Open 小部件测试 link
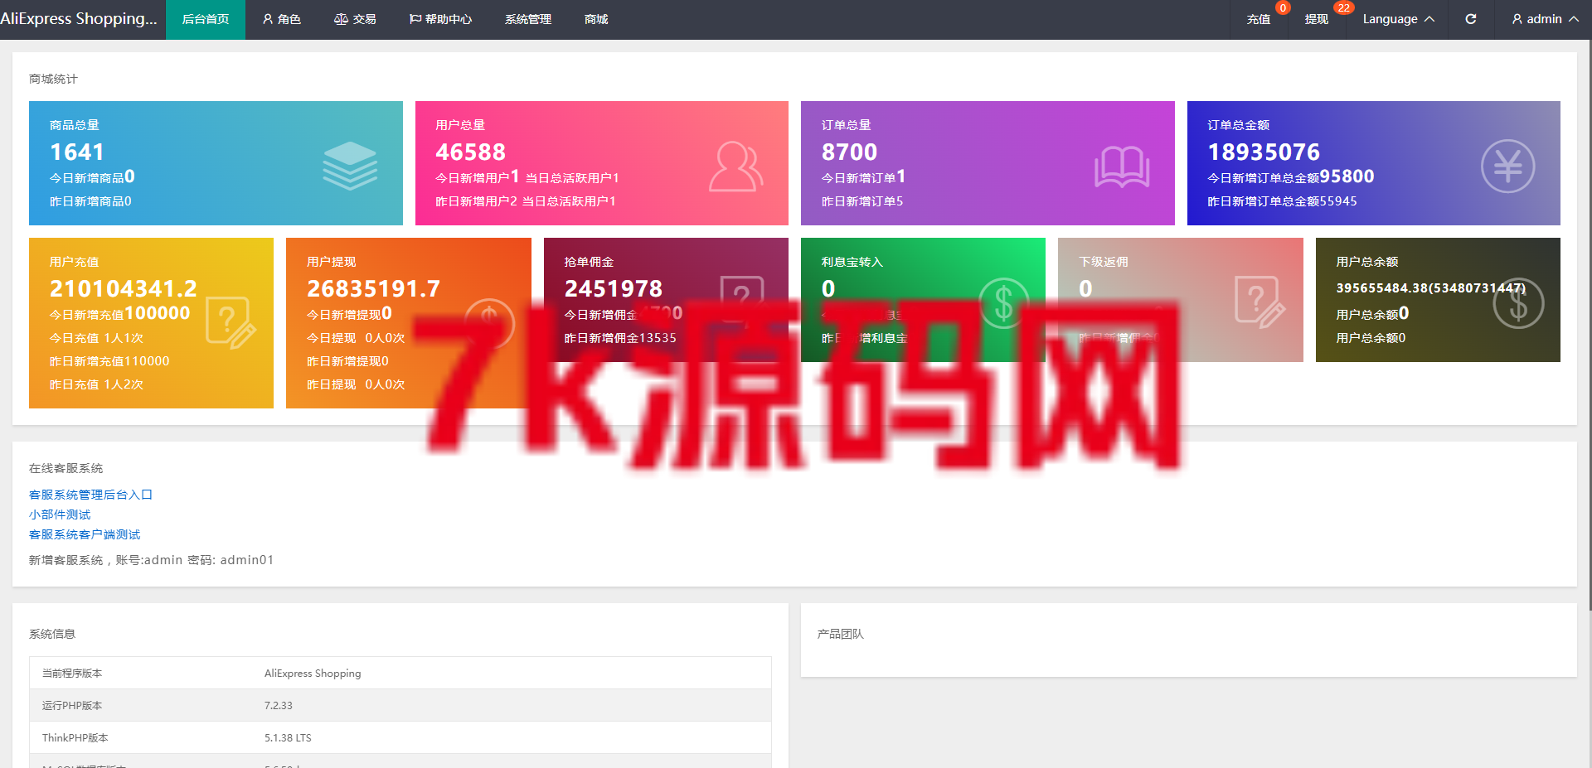The width and height of the screenshot is (1592, 768). point(60,514)
